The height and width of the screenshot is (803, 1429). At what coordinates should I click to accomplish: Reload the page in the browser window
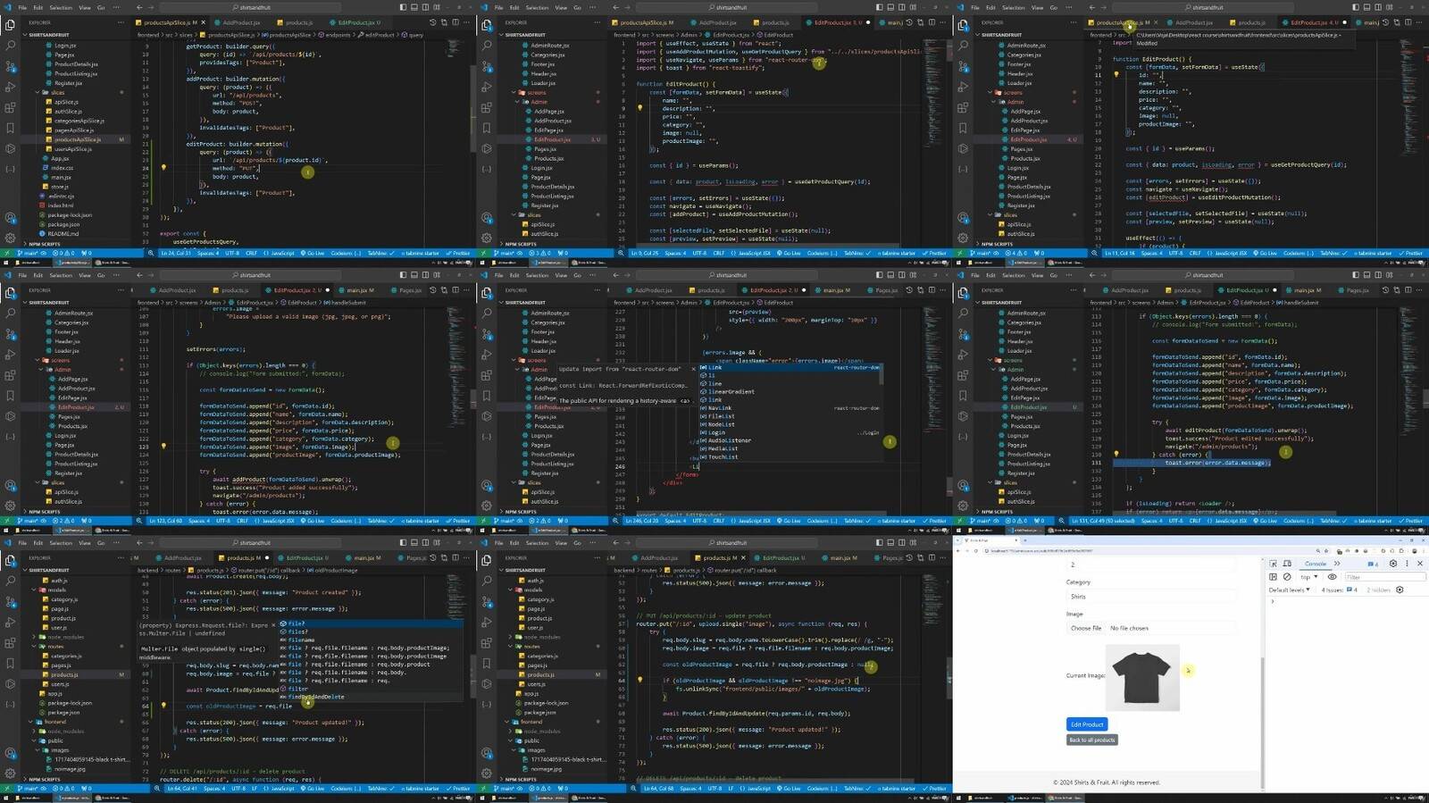974,551
